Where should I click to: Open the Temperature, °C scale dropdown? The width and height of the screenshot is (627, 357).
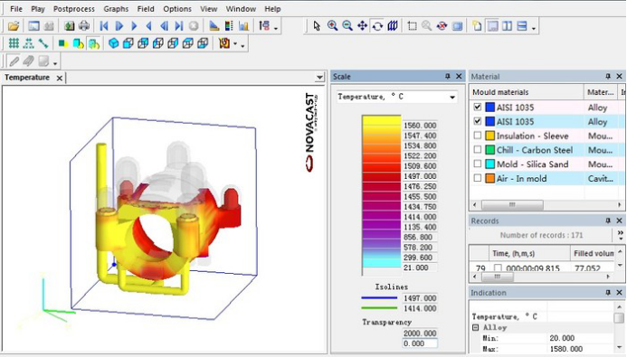point(452,97)
